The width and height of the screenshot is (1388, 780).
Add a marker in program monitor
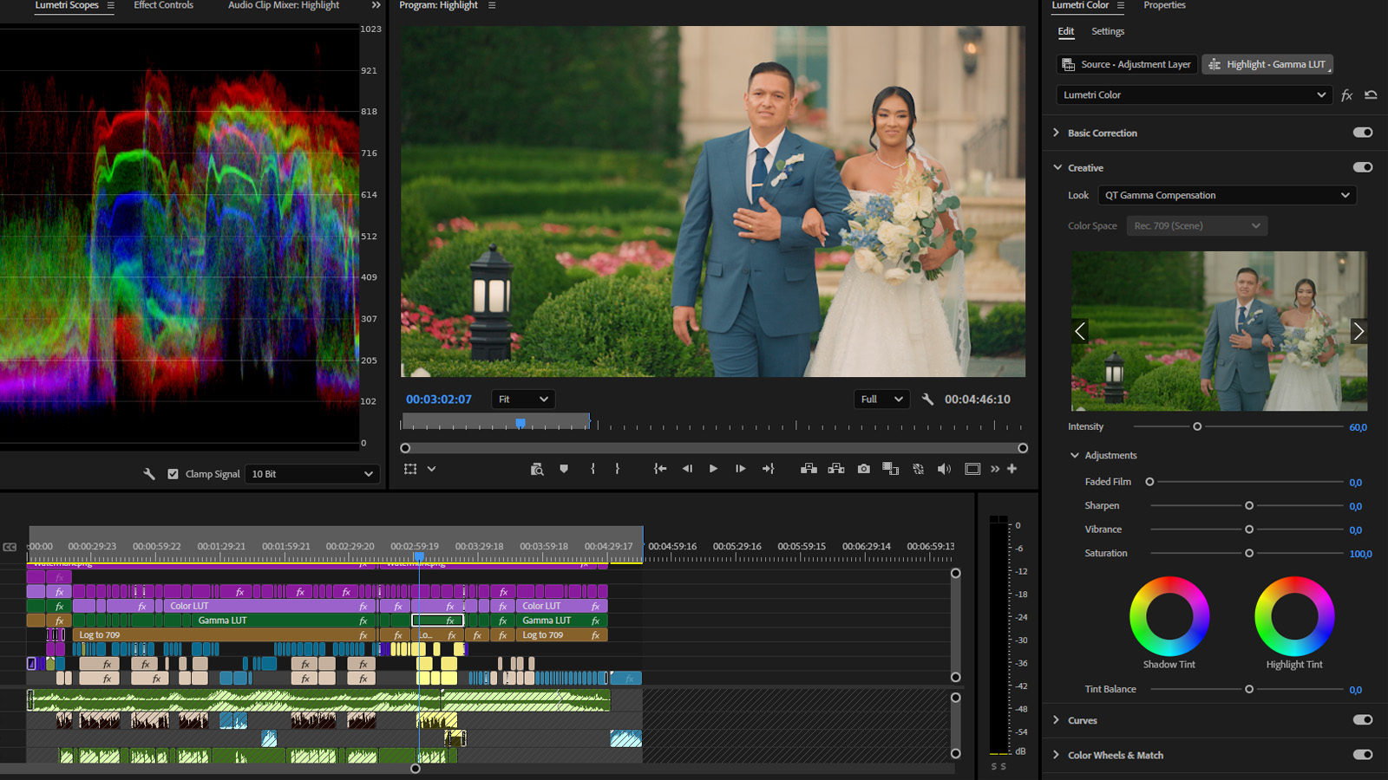[x=564, y=469]
